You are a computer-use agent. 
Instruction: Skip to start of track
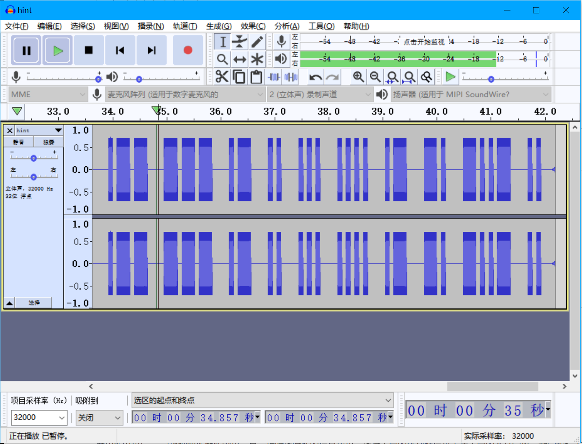point(120,51)
